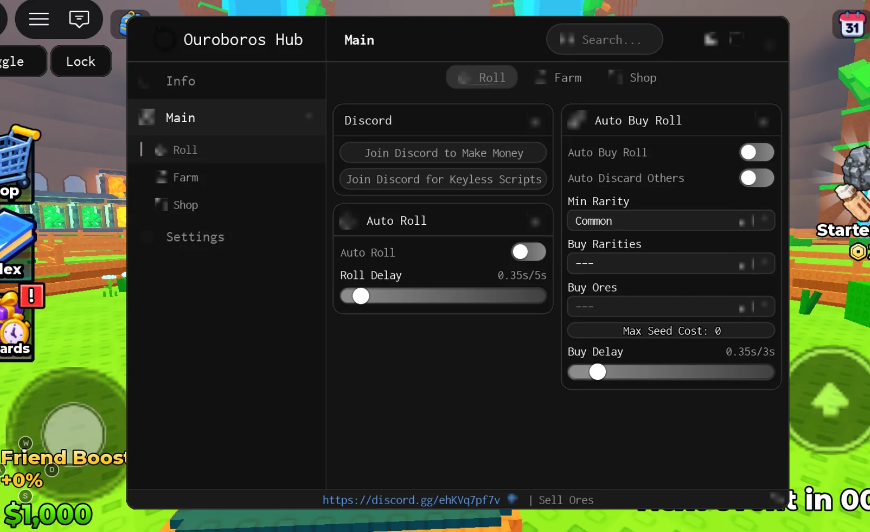Toggle the Auto Buy Roll switch
Viewport: 870px width, 532px height.
757,152
